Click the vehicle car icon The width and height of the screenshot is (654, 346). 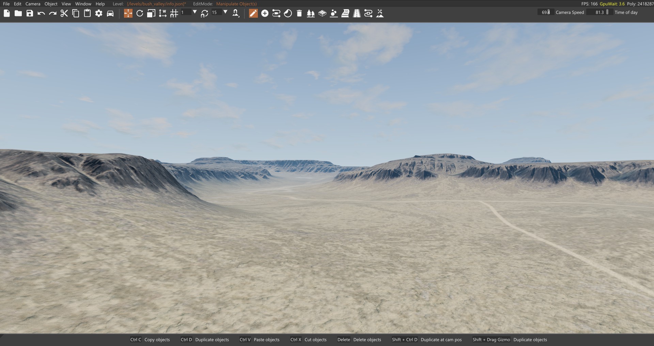click(x=110, y=13)
